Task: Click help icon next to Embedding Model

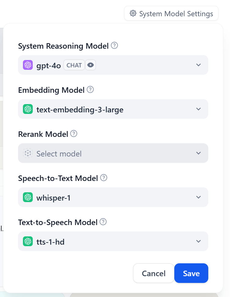Action: (90, 90)
